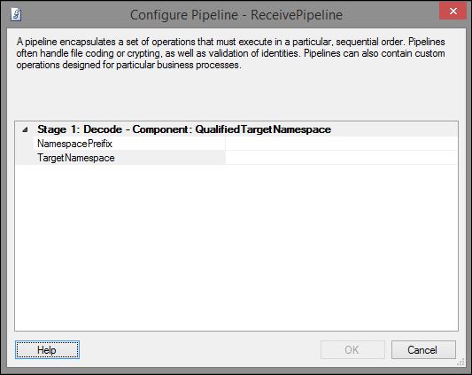The height and width of the screenshot is (375, 472).
Task: Click the resize grip dots near Cancel
Action: pos(460,362)
